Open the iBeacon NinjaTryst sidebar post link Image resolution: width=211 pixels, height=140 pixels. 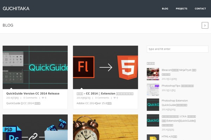[179, 72]
